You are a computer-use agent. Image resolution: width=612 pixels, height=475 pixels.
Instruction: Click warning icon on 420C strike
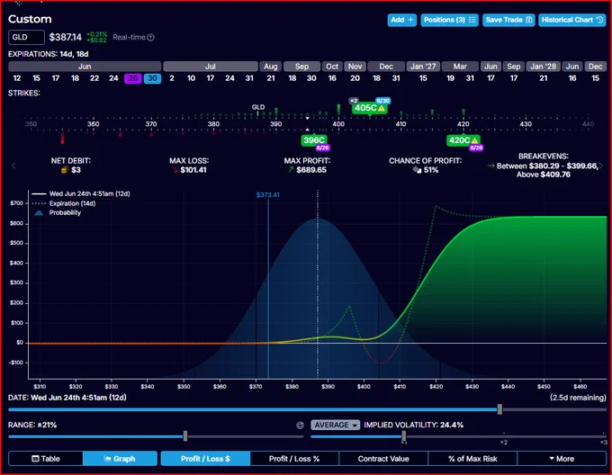(474, 140)
